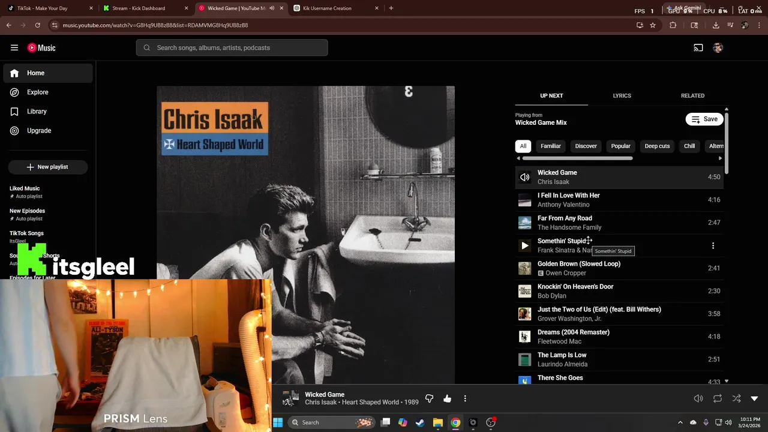The width and height of the screenshot is (768, 432).
Task: Open Upgrade in sidebar
Action: click(x=48, y=131)
